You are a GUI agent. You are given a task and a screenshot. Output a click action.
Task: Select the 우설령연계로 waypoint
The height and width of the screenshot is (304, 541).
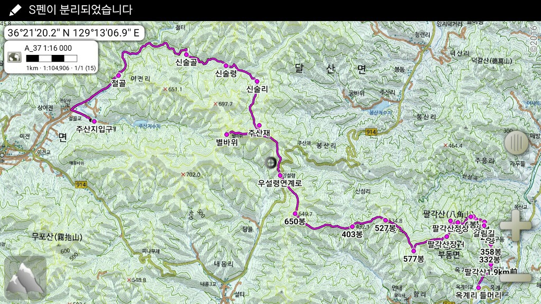(280, 175)
